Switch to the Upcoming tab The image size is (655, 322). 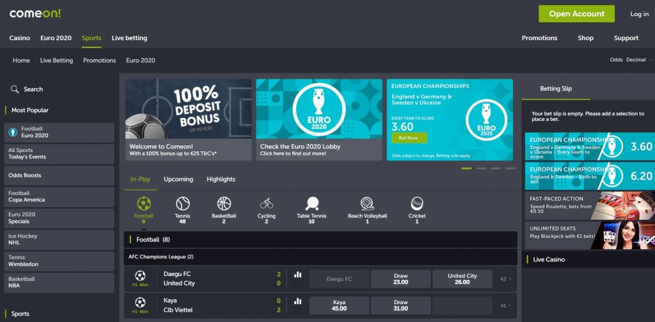click(x=178, y=180)
